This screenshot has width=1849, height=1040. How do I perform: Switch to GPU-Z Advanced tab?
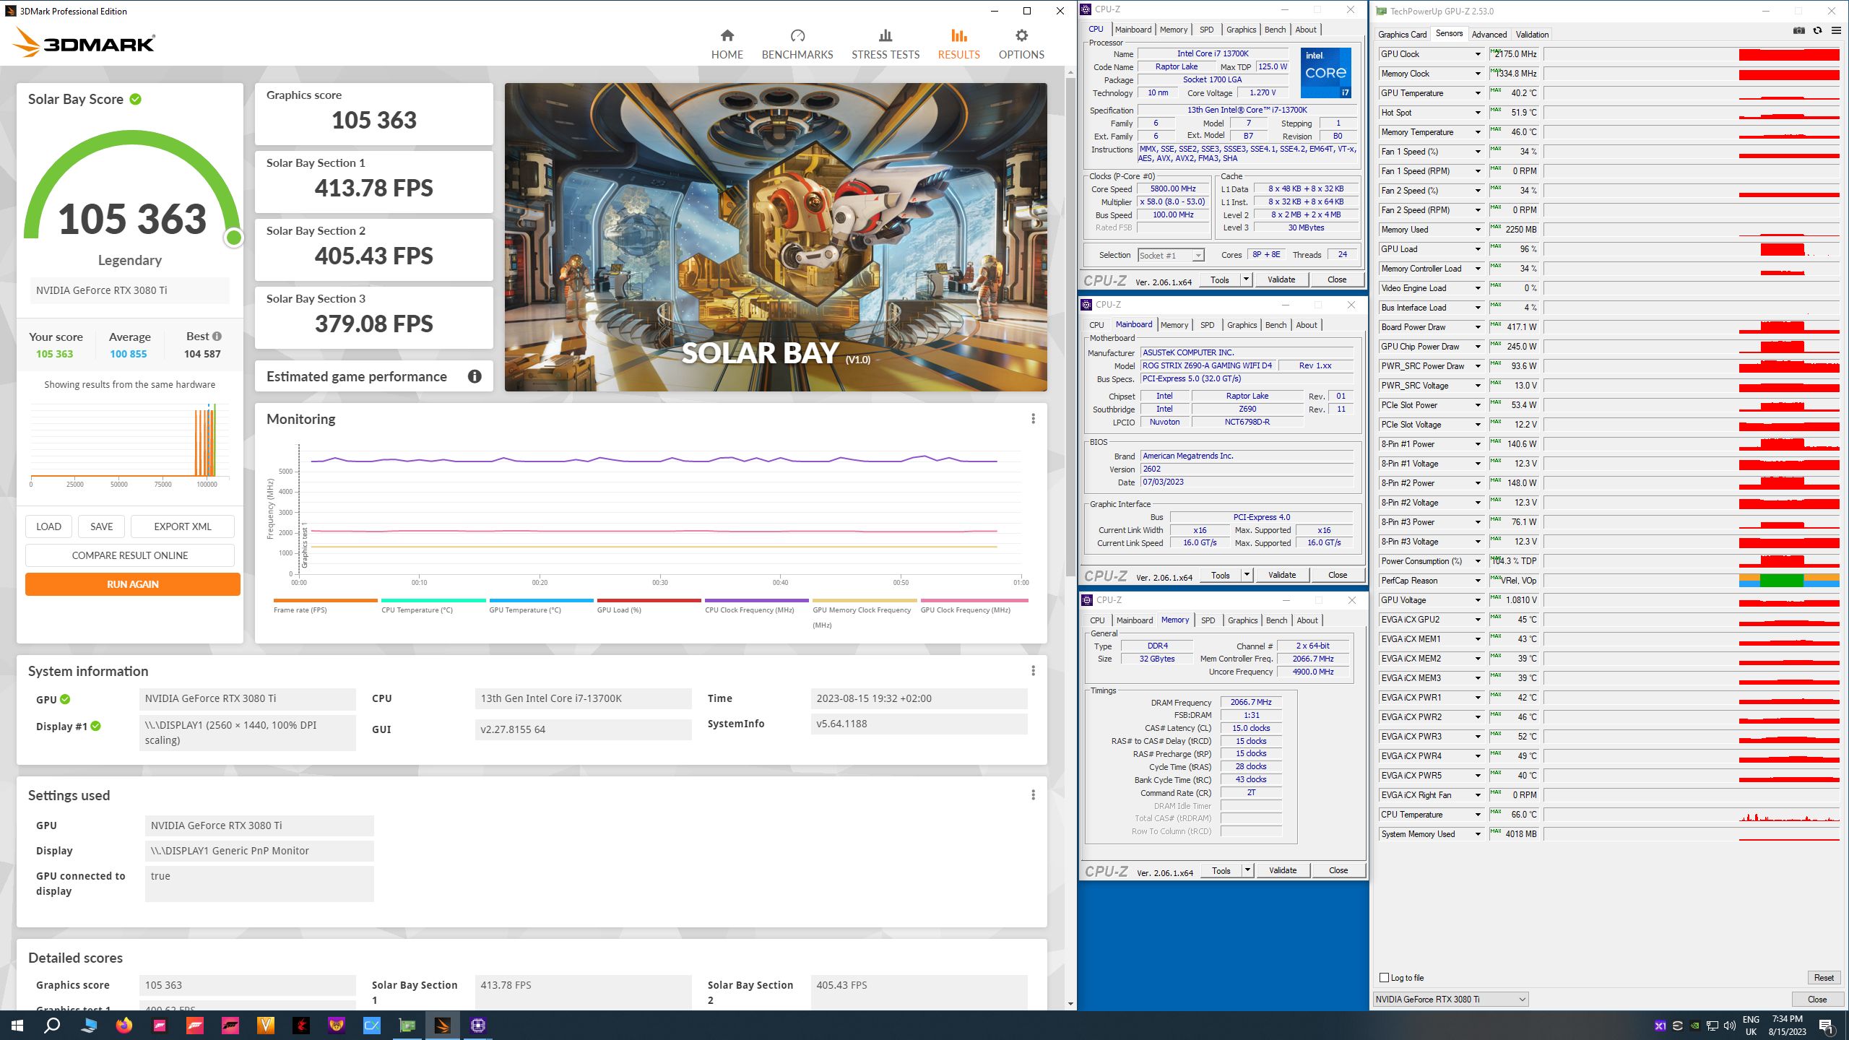click(1489, 34)
